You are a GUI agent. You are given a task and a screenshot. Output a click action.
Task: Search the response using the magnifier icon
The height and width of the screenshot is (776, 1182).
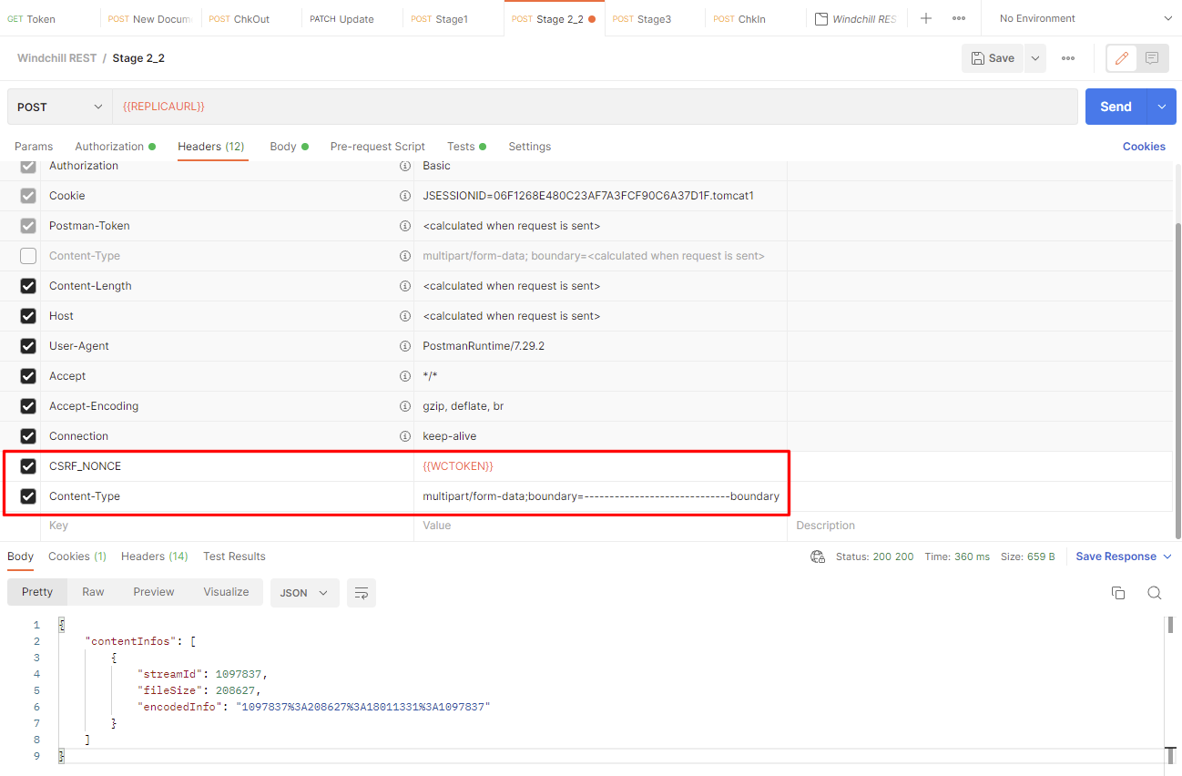tap(1154, 593)
